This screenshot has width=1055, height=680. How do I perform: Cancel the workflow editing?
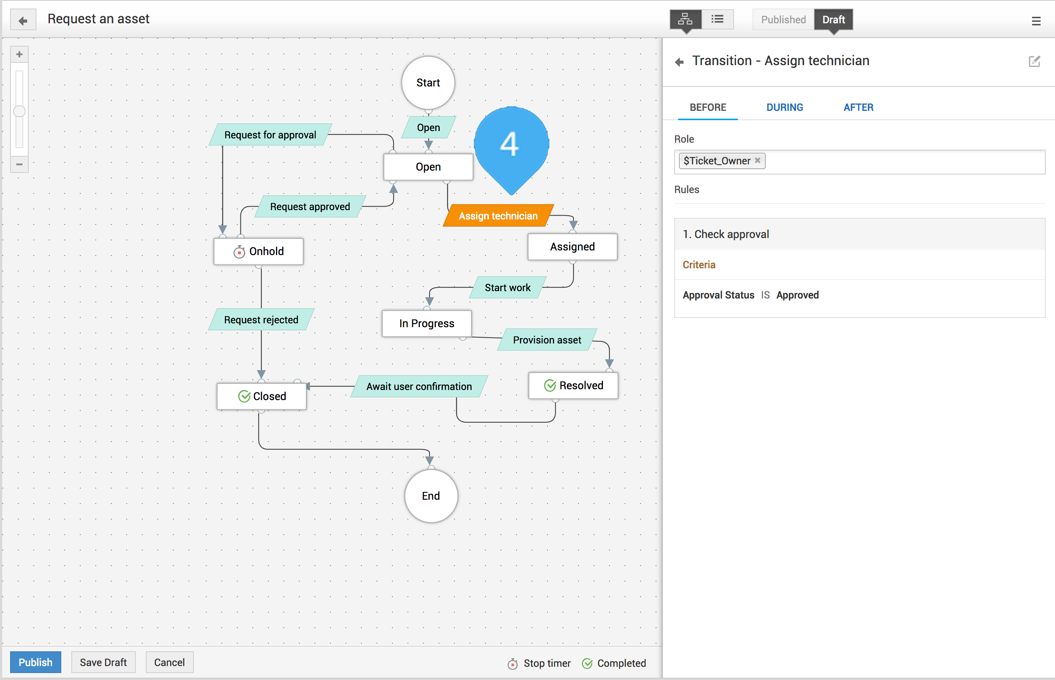(169, 662)
